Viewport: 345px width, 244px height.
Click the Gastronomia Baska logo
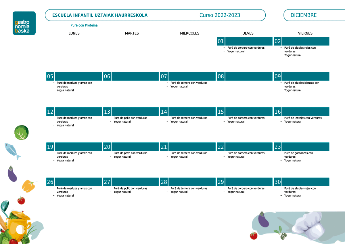24,23
